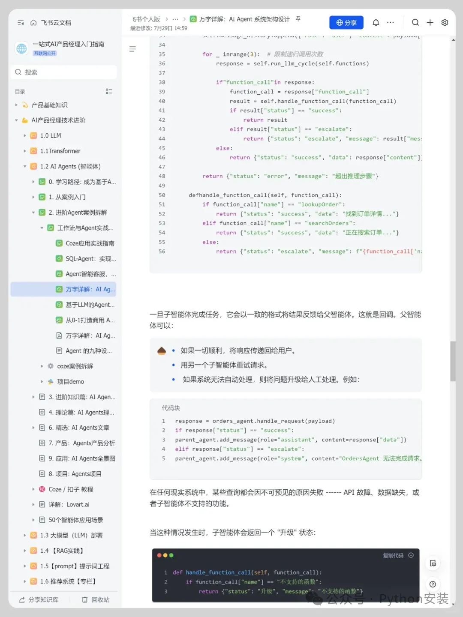This screenshot has width=463, height=617.
Task: Open the 50个智能体应用场景 item
Action: click(x=75, y=520)
